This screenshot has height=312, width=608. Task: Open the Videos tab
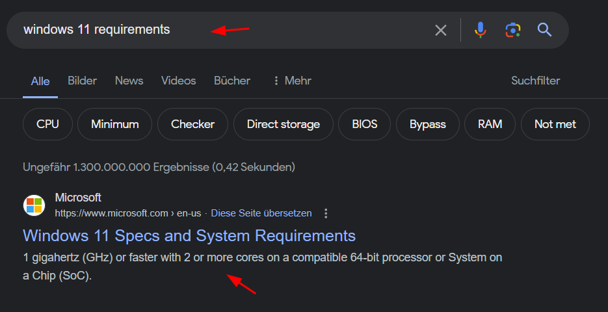click(178, 81)
